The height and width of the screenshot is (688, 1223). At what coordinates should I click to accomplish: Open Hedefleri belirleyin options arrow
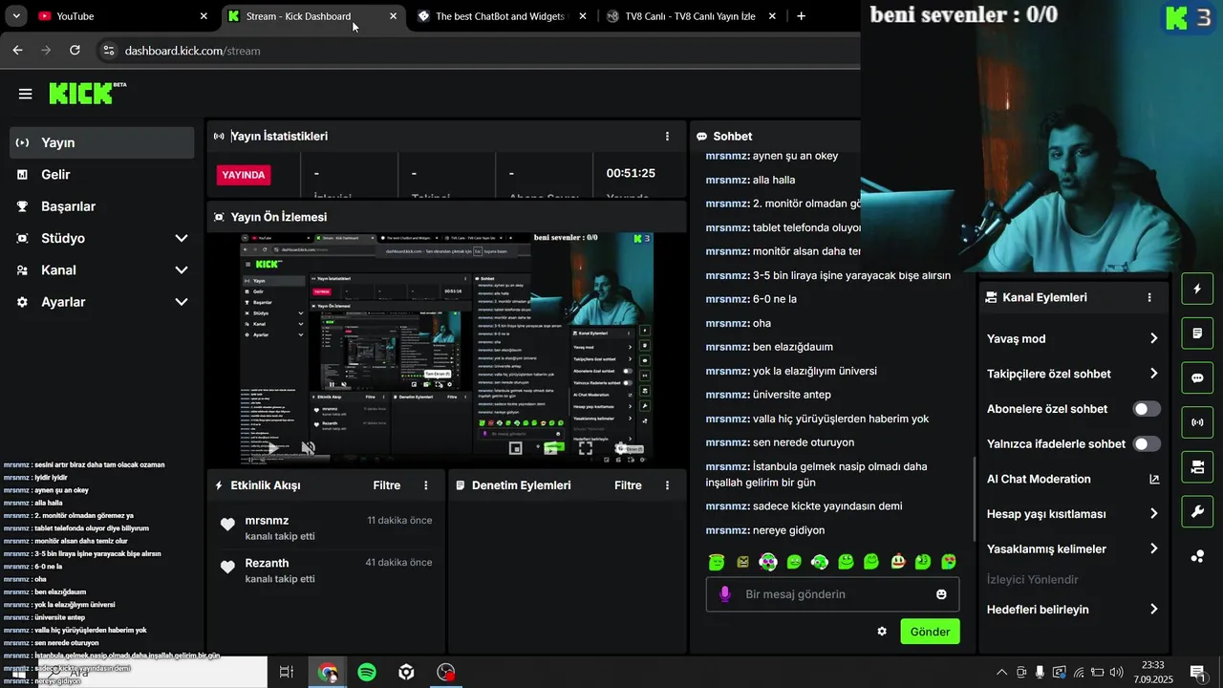coord(1153,610)
